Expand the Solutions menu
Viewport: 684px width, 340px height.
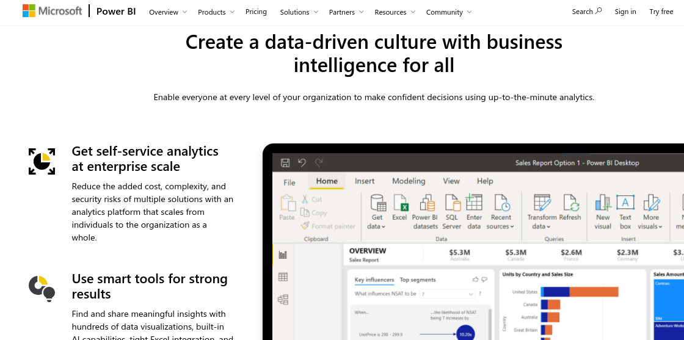tap(299, 12)
